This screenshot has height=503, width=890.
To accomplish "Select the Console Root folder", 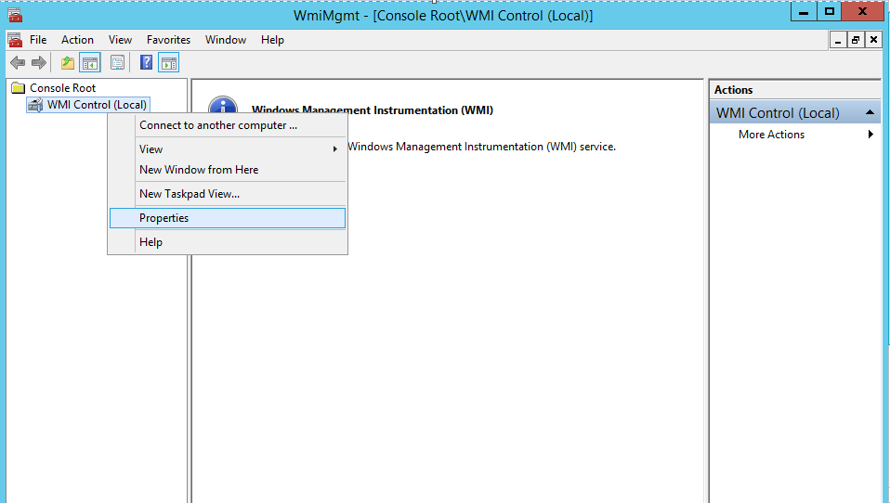I will tap(62, 88).
